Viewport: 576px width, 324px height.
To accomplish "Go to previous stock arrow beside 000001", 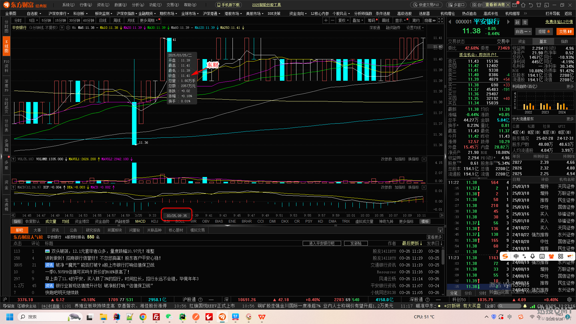I will [450, 22].
